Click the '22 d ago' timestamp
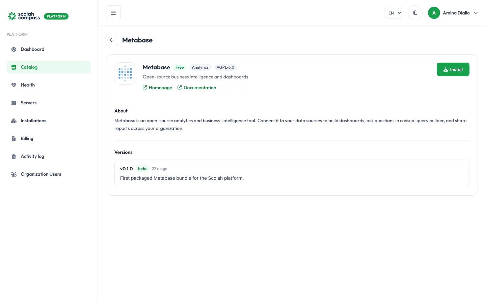 point(160,169)
